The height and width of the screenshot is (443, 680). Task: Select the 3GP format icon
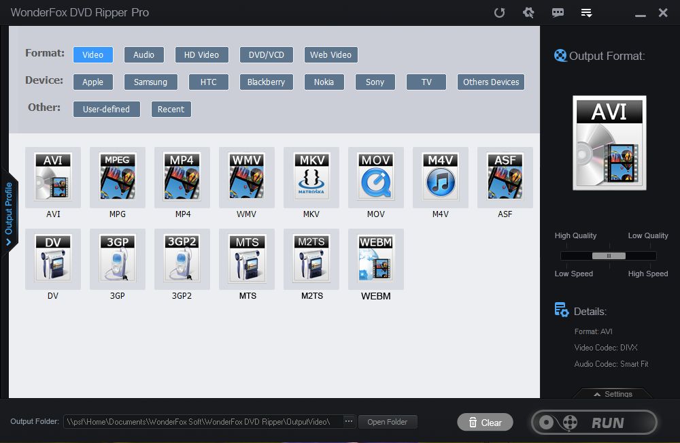pos(118,259)
